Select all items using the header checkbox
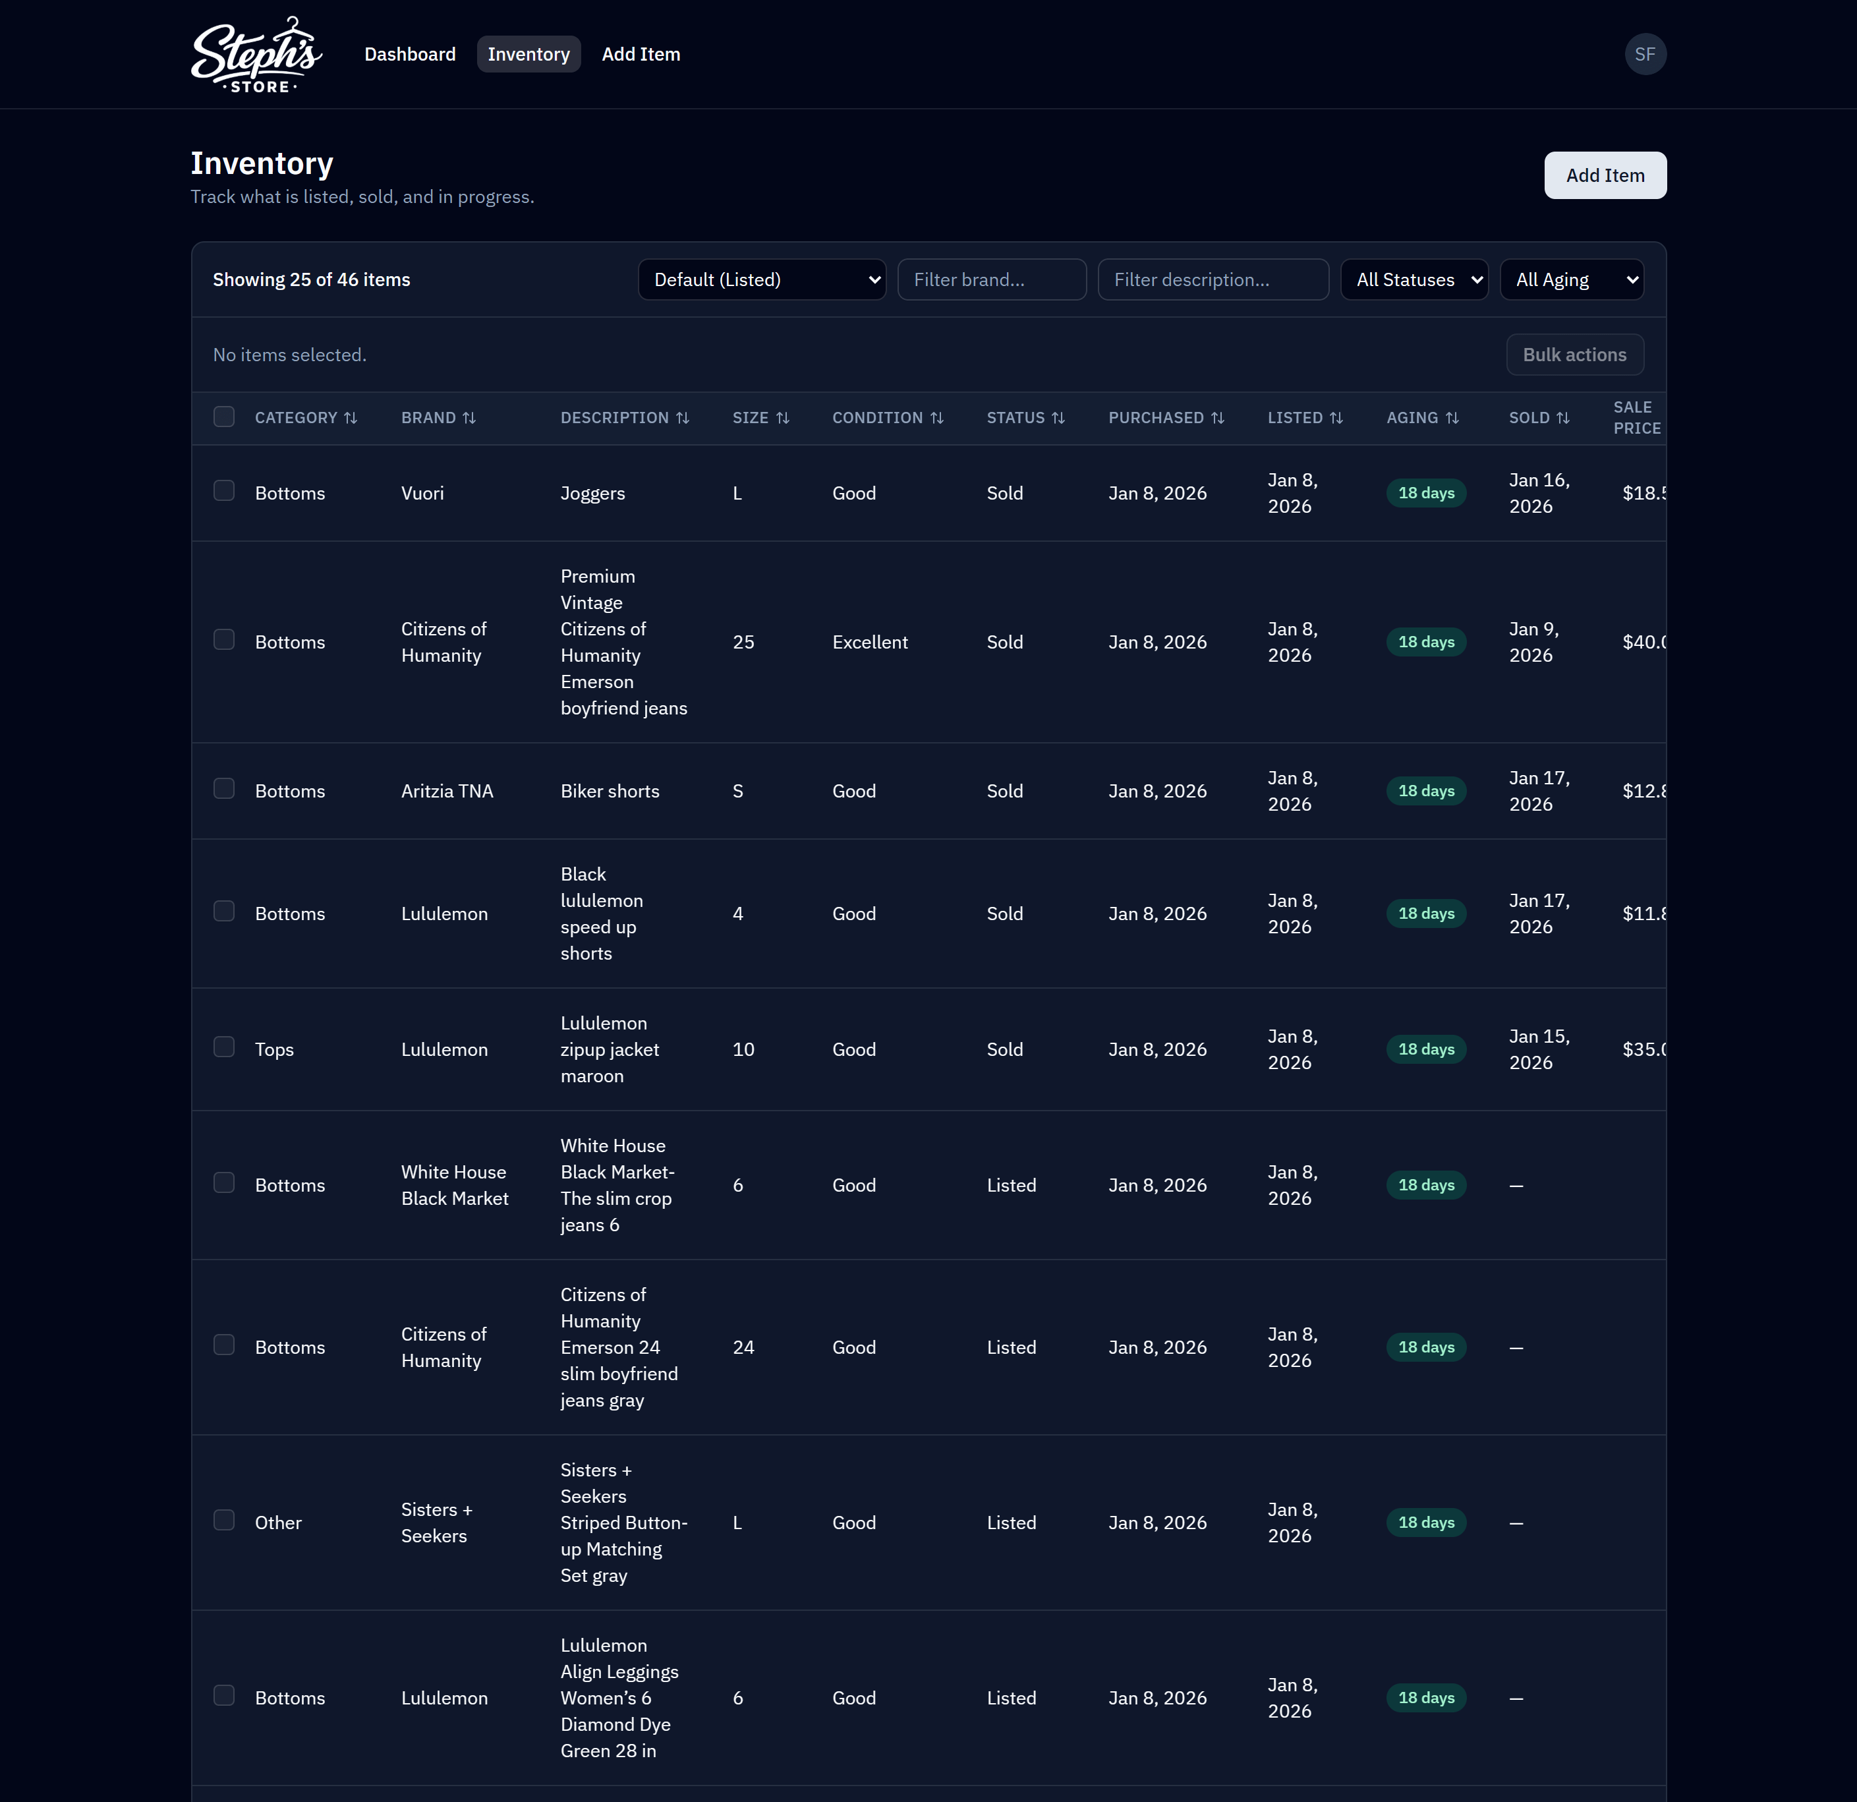The width and height of the screenshot is (1857, 1802). [225, 417]
